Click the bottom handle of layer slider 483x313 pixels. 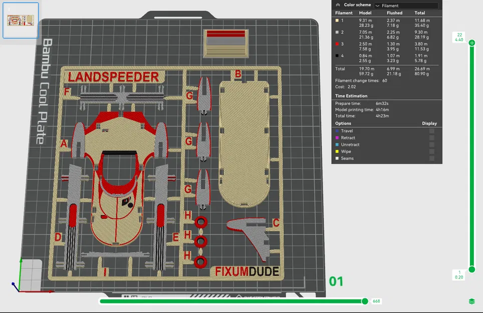(471, 269)
